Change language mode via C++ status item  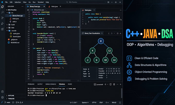pyautogui.click(x=107, y=102)
